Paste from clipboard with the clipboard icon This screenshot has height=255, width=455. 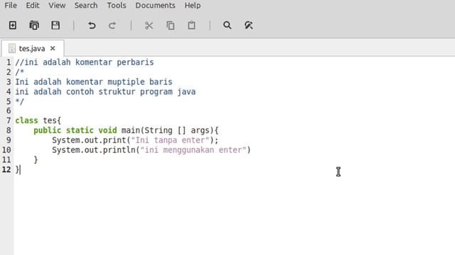click(191, 25)
